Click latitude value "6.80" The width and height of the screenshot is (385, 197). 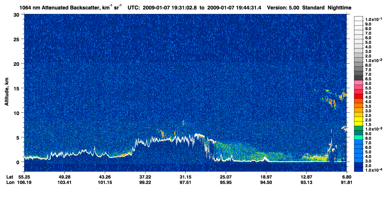tap(346, 177)
